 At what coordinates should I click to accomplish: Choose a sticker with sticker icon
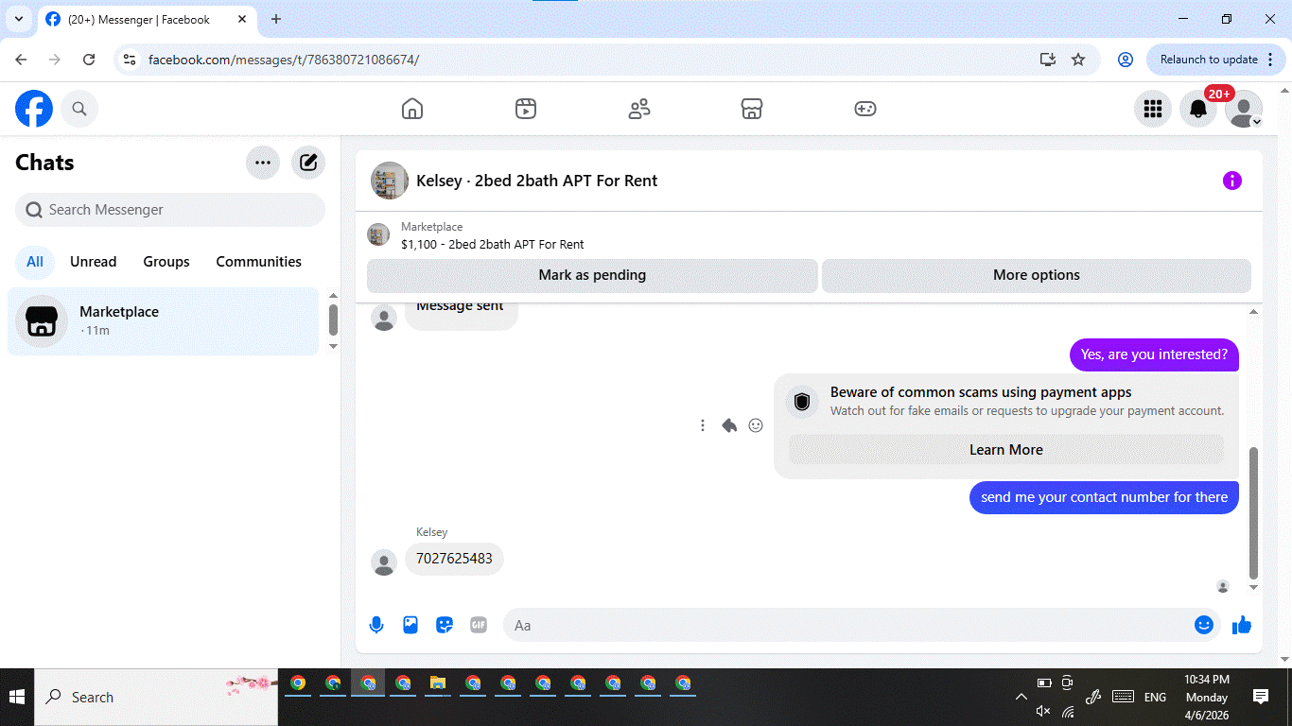pyautogui.click(x=445, y=625)
